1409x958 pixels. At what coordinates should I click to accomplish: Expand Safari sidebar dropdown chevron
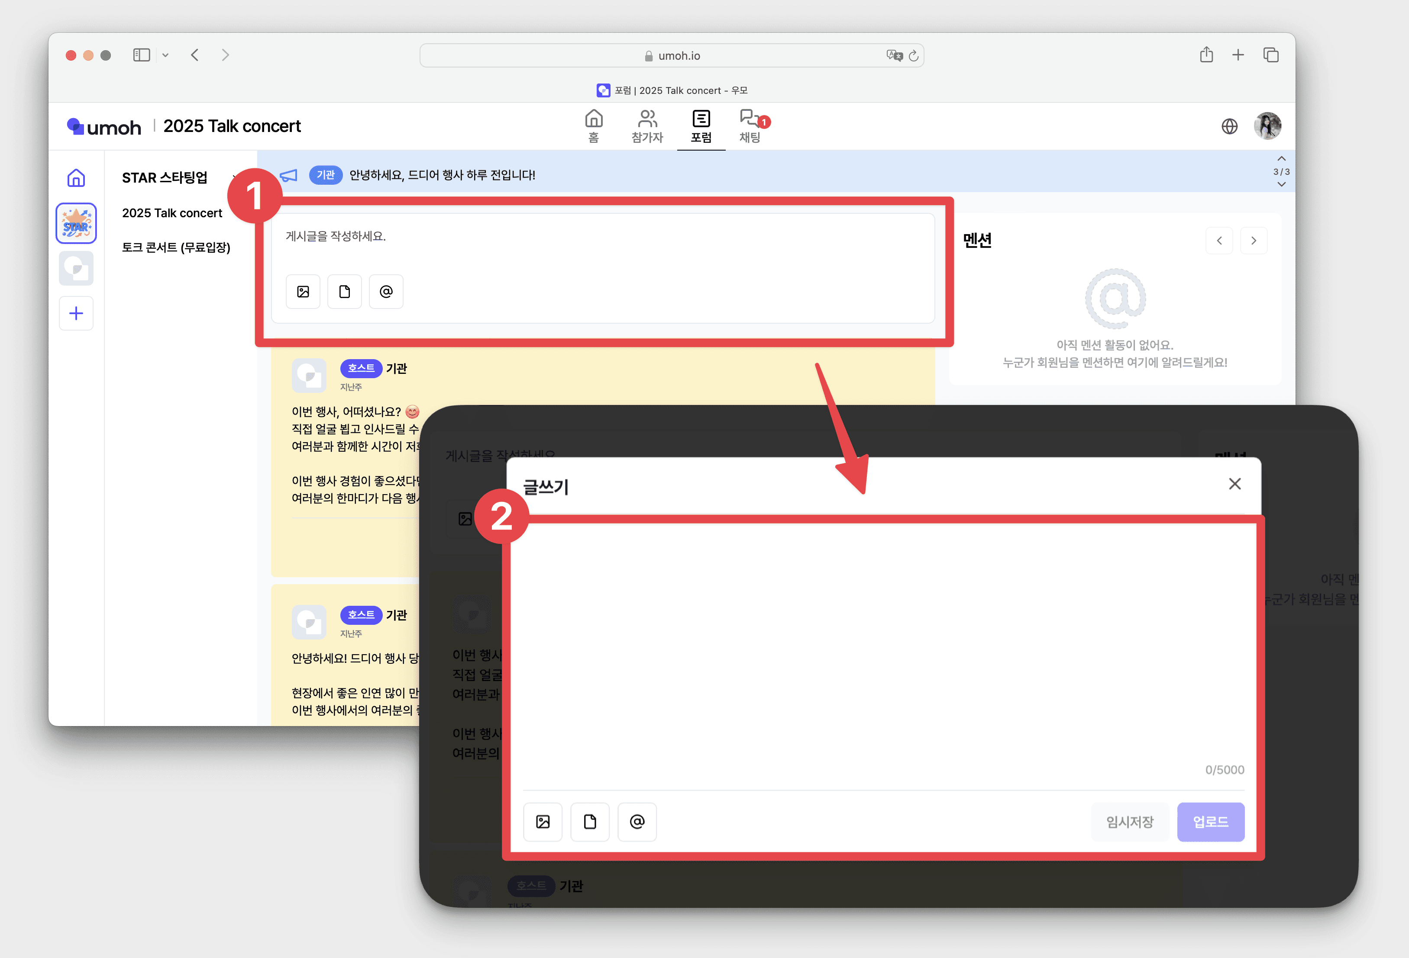click(165, 55)
